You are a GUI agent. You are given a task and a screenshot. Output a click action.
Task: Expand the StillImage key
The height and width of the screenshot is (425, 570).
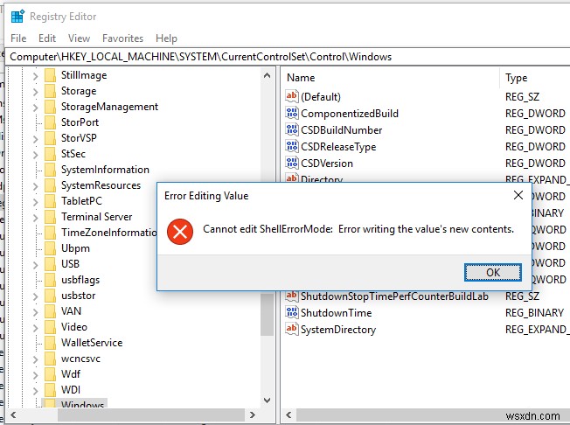[x=35, y=76]
